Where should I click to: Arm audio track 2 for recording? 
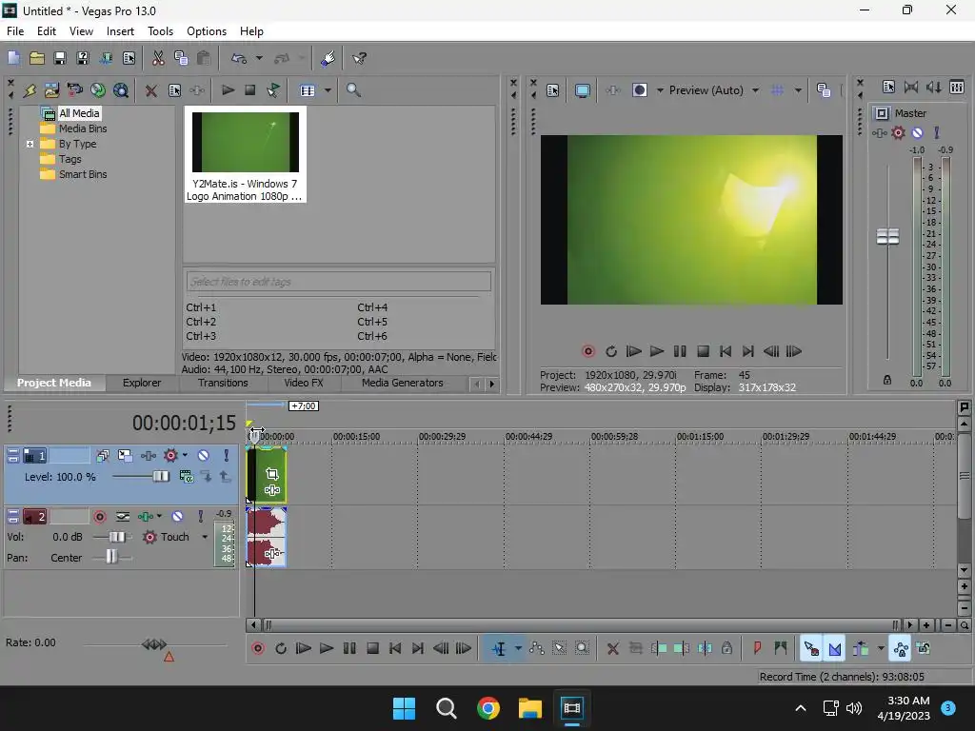[99, 517]
